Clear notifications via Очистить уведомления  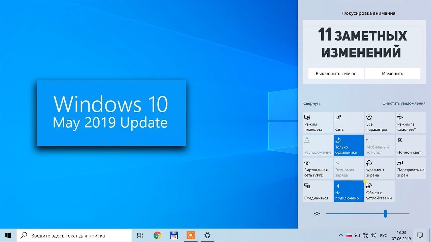[x=404, y=104]
